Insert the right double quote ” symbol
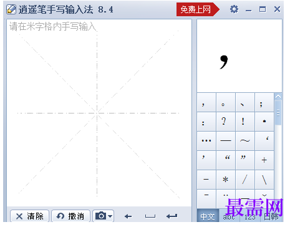Viewport: 295px width, 227px height. tap(245, 160)
